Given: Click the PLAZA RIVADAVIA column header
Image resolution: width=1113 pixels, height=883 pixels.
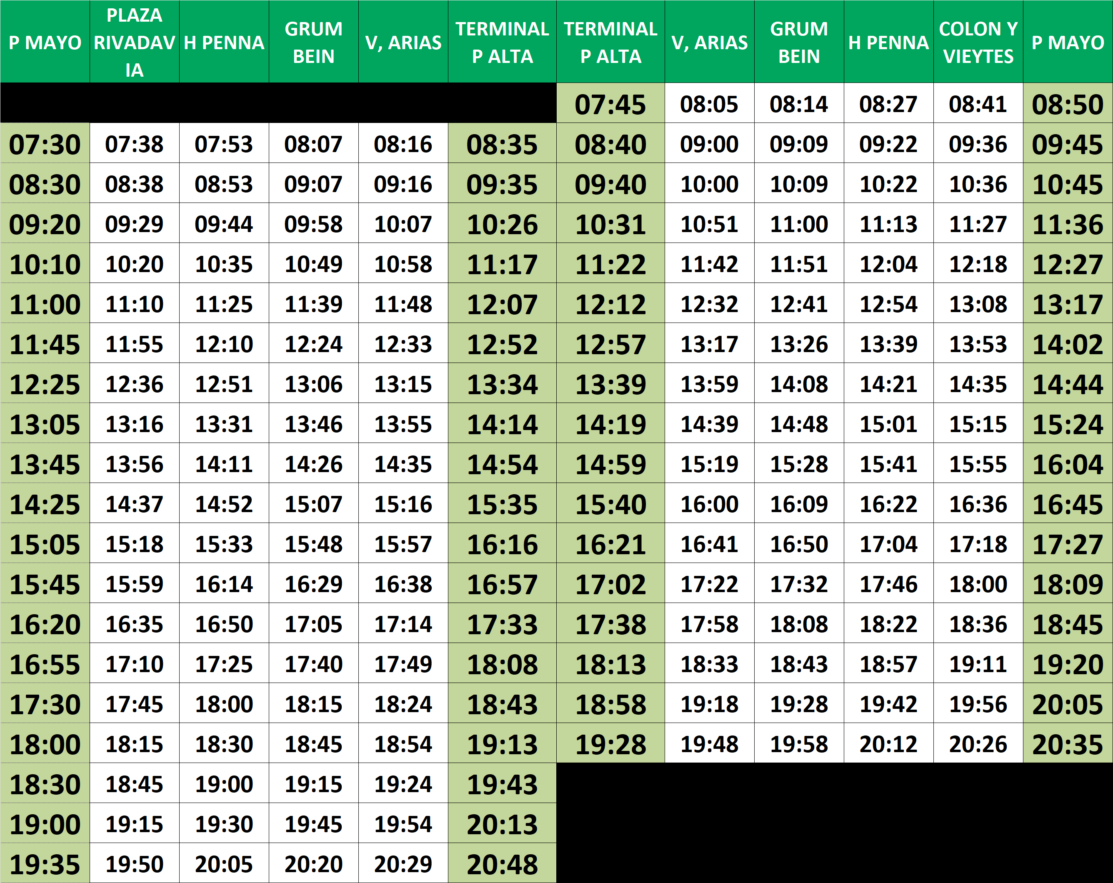Looking at the screenshot, I should pyautogui.click(x=134, y=42).
